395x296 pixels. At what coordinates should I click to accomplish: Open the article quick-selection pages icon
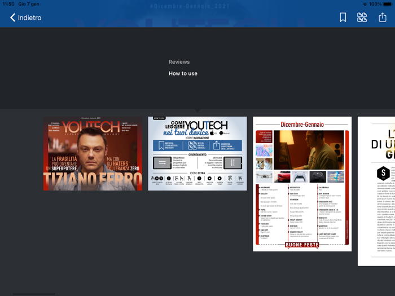(362, 17)
